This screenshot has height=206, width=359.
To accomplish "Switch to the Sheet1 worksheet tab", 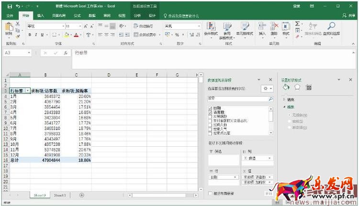I will 59,195.
